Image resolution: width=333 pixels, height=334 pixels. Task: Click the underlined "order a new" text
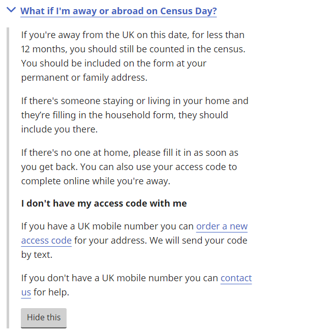[x=222, y=226]
